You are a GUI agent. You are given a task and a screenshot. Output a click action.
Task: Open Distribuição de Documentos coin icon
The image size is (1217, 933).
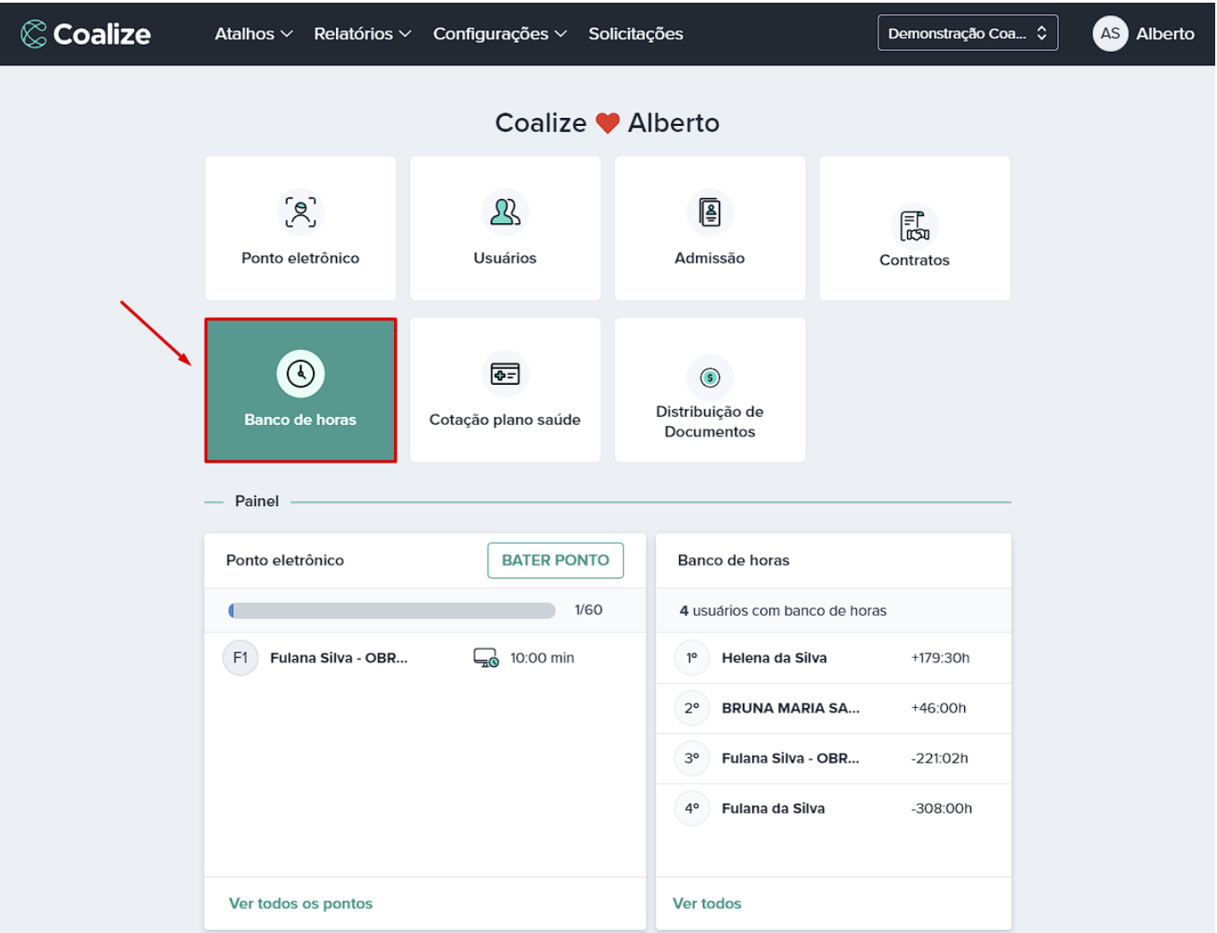[709, 378]
